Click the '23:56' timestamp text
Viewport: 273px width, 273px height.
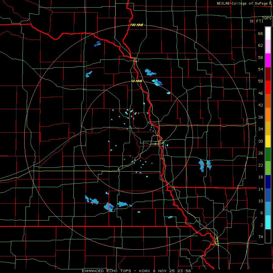click(184, 271)
